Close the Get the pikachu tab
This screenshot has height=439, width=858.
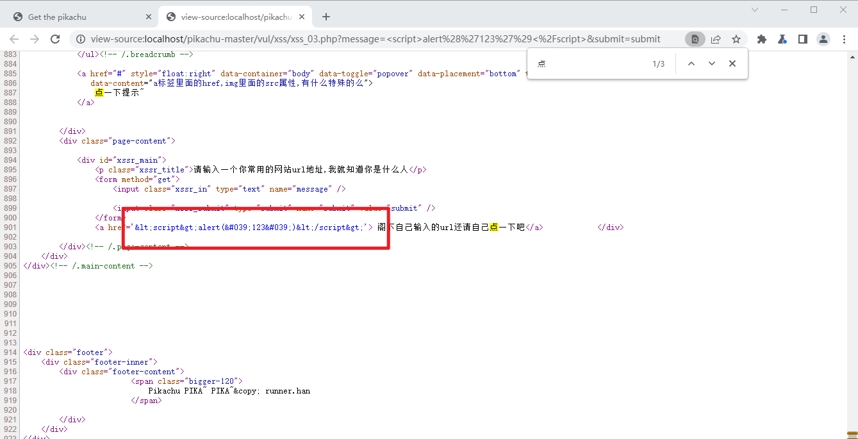tap(148, 17)
